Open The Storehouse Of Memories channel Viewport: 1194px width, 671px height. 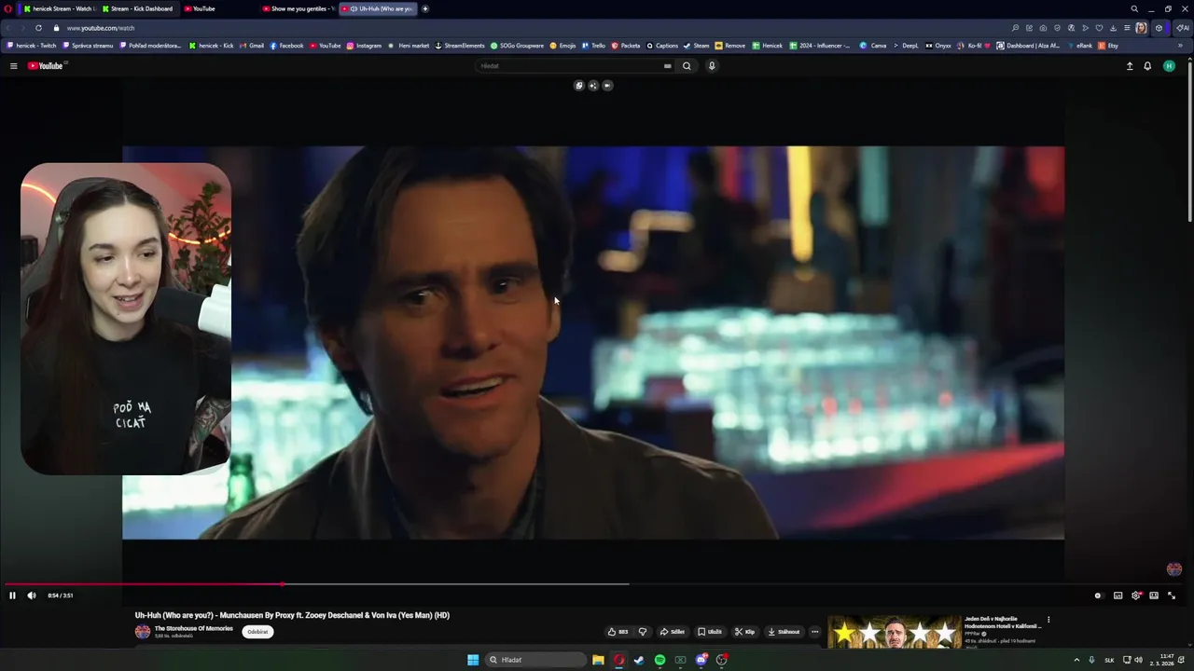(193, 628)
